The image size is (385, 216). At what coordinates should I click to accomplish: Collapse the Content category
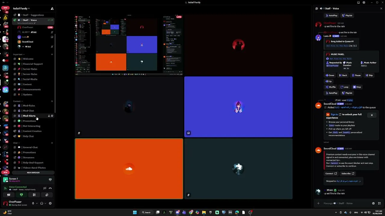pos(17,101)
